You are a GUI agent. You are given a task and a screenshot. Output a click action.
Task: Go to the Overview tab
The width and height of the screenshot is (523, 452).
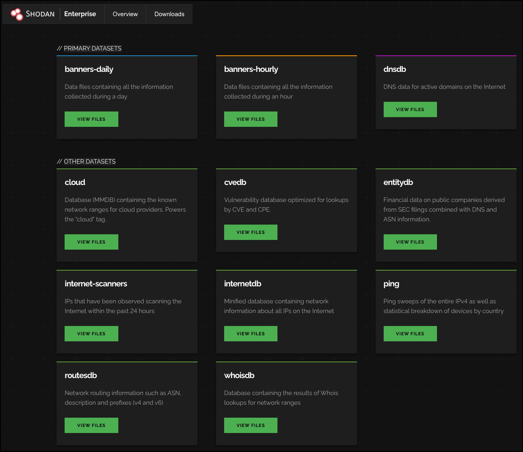tap(125, 14)
